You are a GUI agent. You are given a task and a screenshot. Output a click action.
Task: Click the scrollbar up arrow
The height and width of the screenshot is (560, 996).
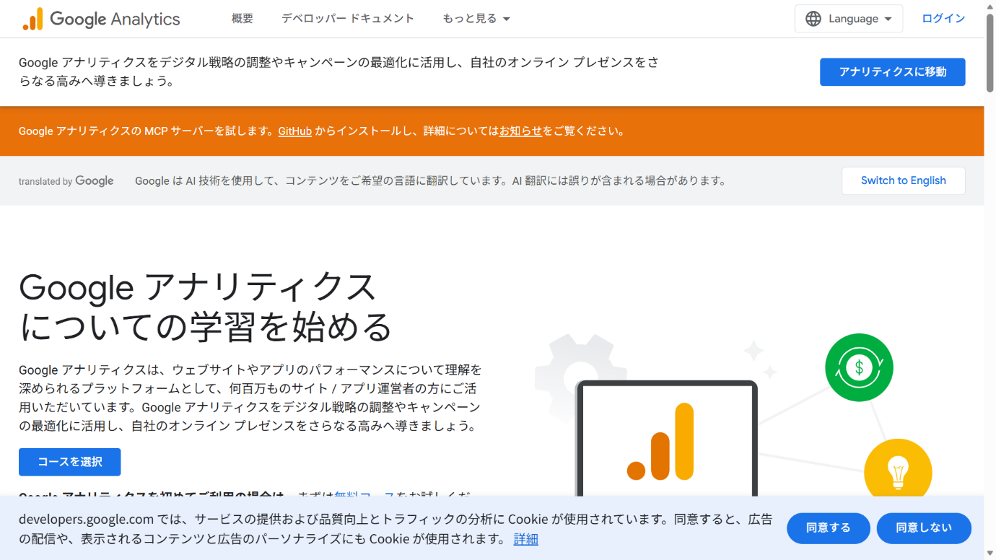(x=990, y=6)
